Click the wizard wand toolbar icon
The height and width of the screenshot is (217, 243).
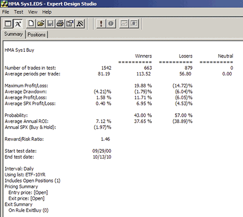[80, 24]
